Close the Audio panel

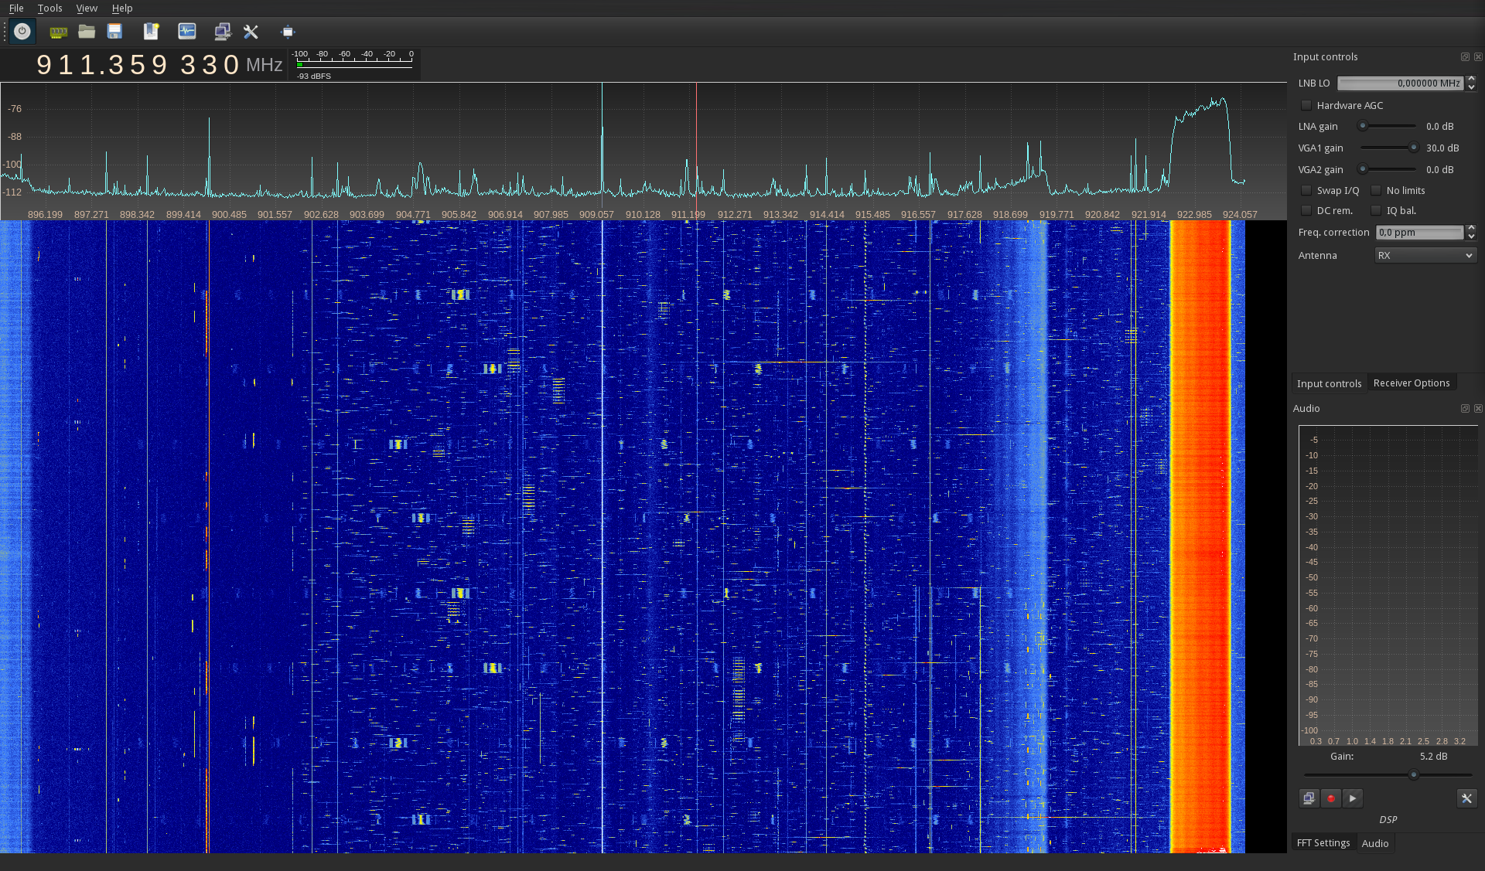1478,409
